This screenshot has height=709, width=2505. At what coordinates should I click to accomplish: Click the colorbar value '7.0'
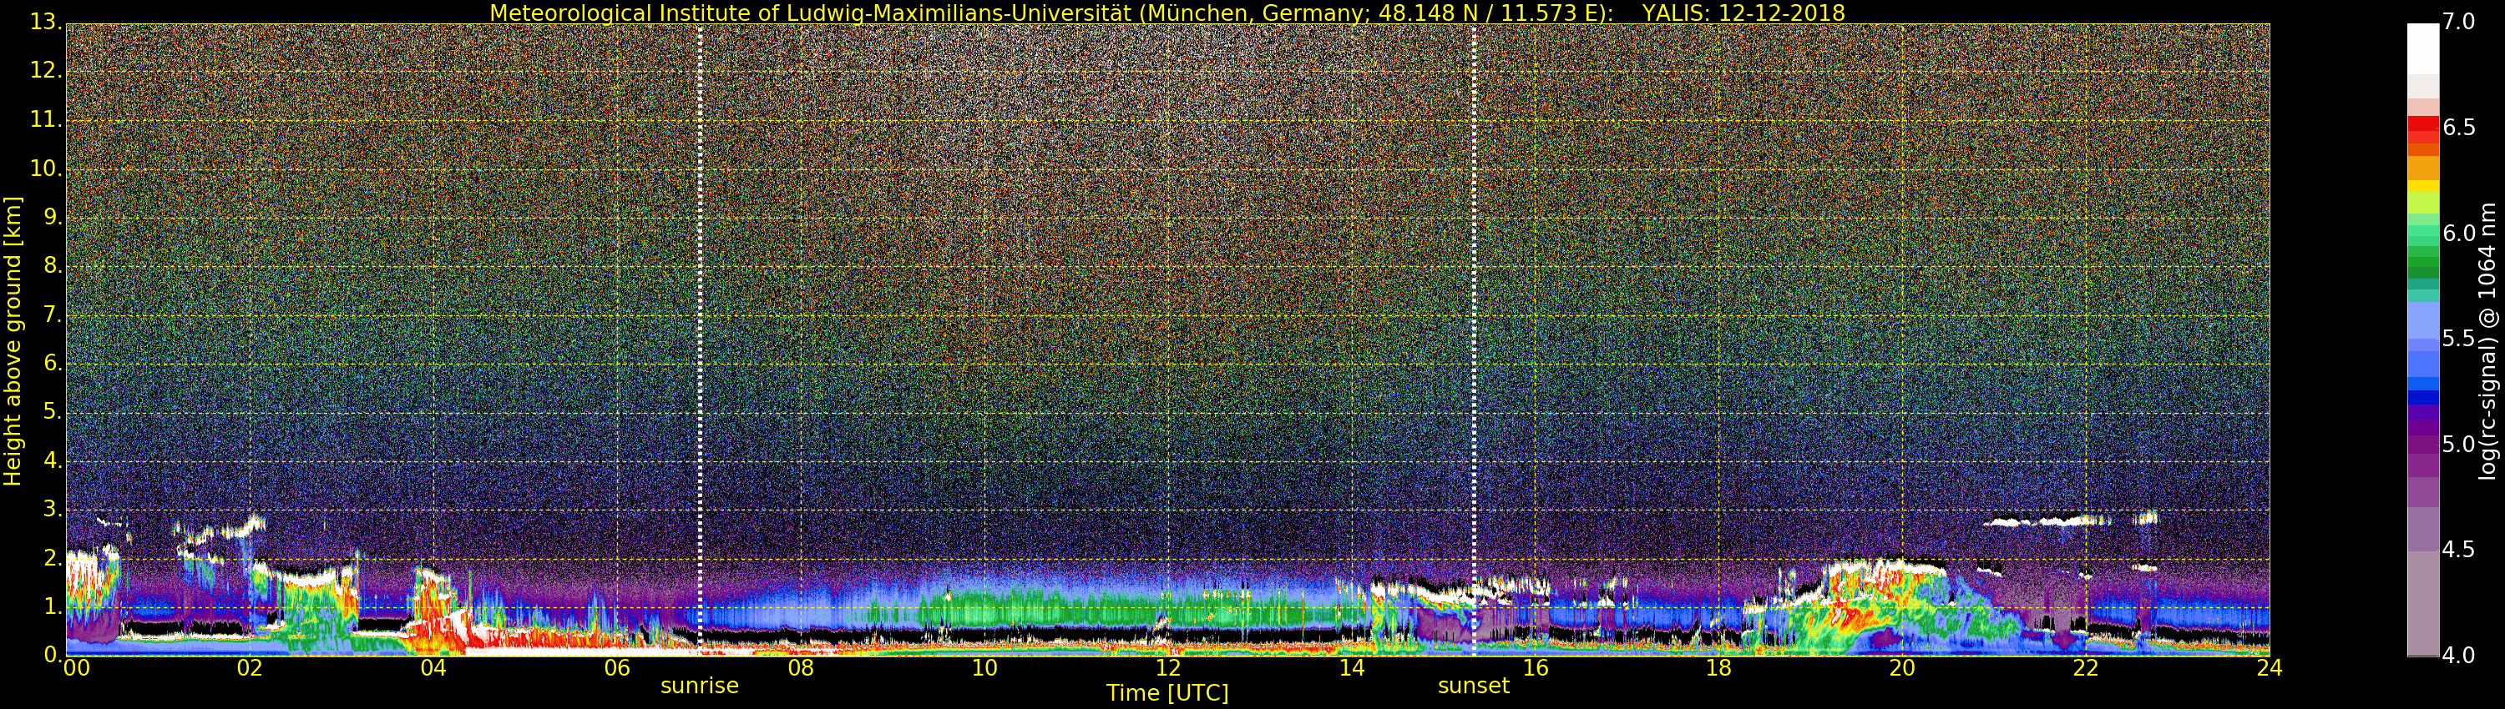2458,23
